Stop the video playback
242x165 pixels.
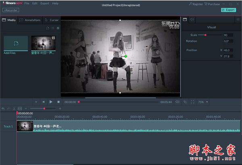[58, 102]
